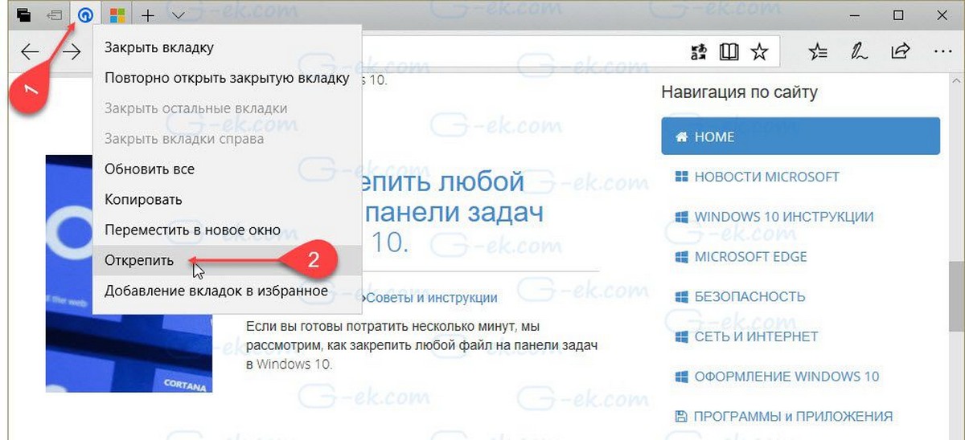Click the vertical page scrollbar thumb
The image size is (965, 440).
957,295
